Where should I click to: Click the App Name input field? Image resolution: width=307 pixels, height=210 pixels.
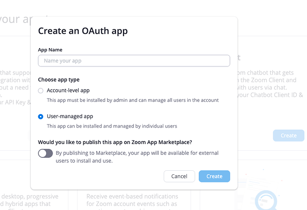click(x=134, y=61)
